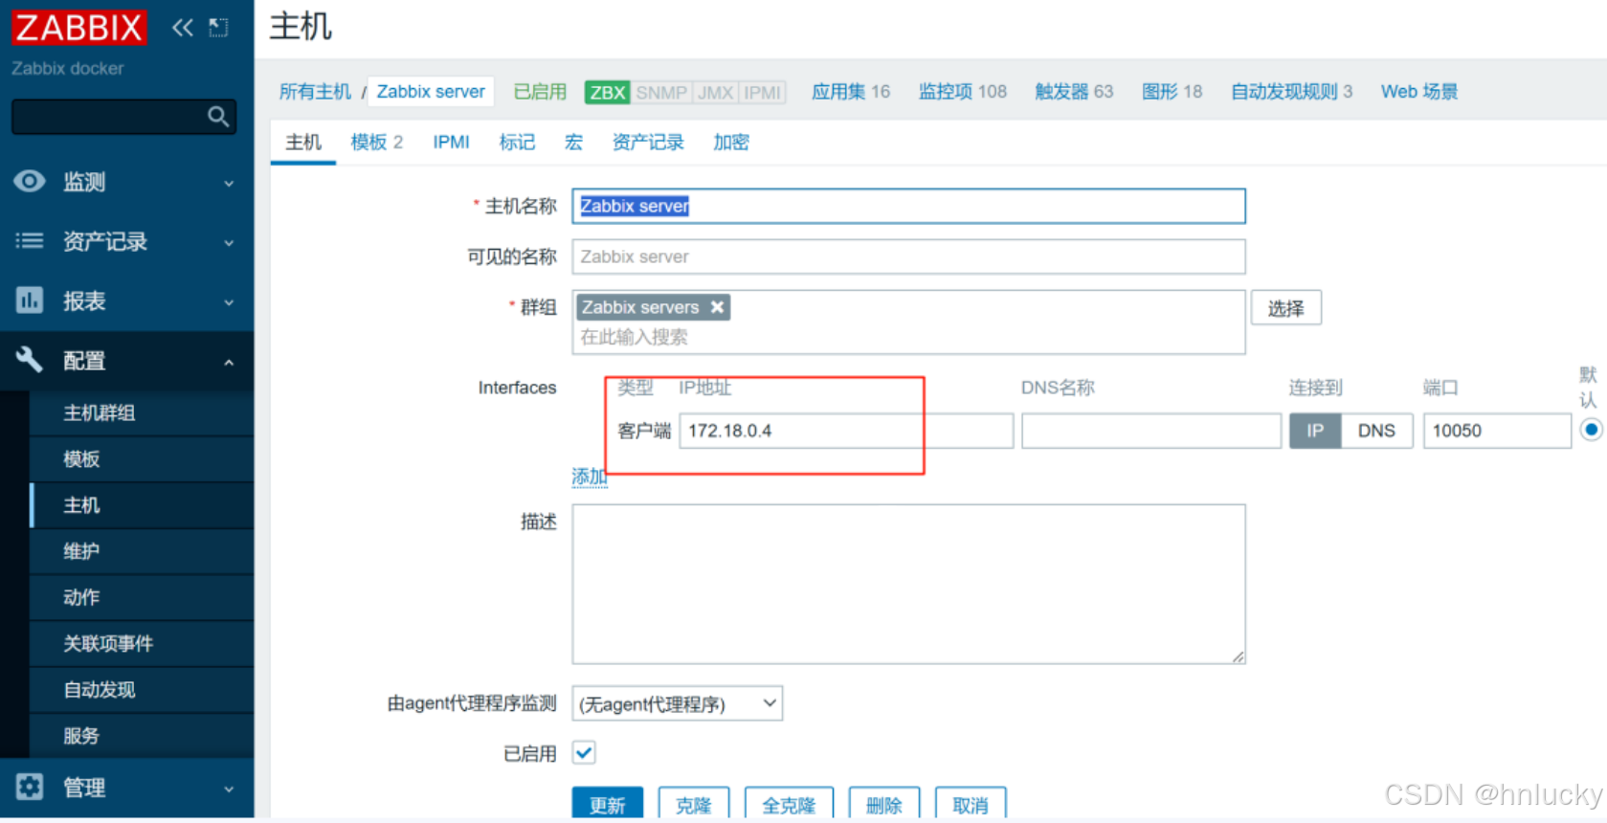
Task: Switch connect-to option to DNS
Action: (1376, 431)
